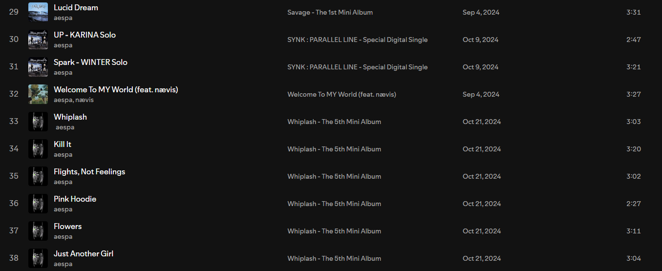Open the nævis artist link under track 32
The image size is (662, 271).
[x=85, y=100]
